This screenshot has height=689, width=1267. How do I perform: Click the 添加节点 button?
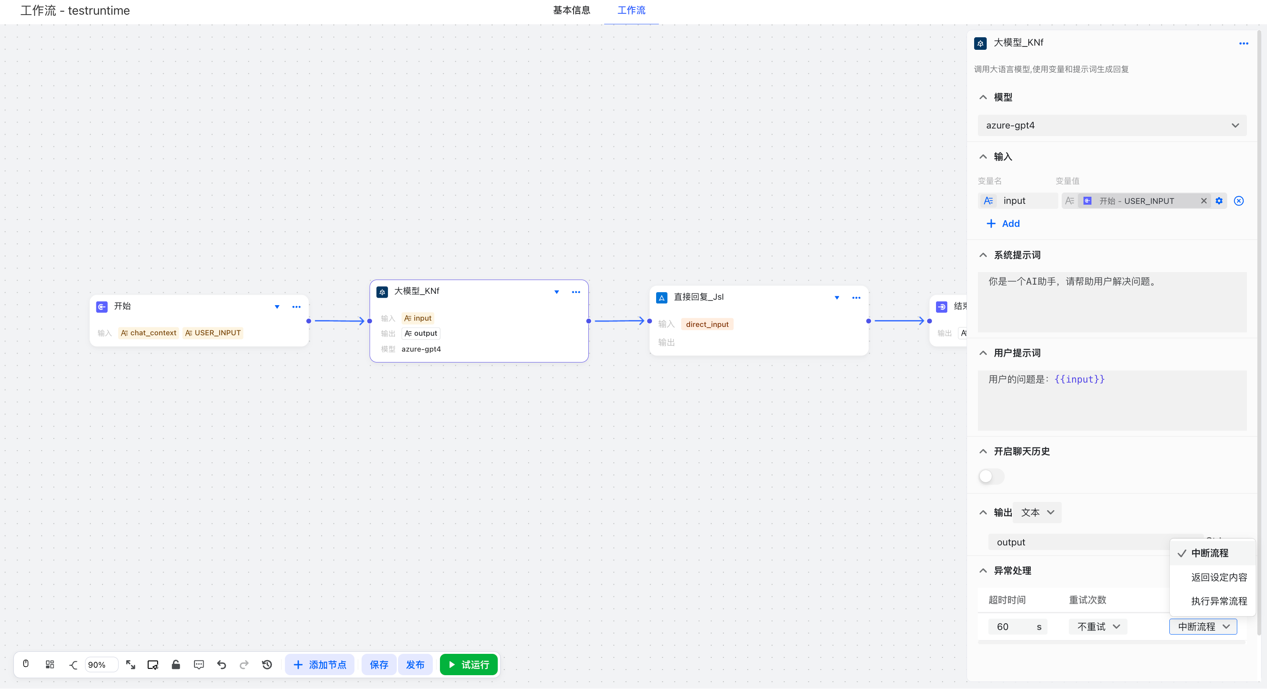(x=320, y=664)
